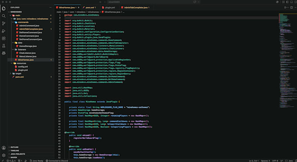The height and width of the screenshot is (162, 297).
Task: Open the Search view in activity bar
Action: pyautogui.click(x=3, y=16)
